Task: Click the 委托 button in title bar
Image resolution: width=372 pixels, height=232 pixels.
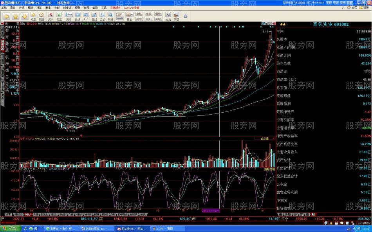Action: [343, 3]
